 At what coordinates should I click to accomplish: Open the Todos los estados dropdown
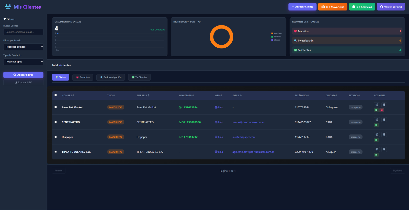[x=23, y=47]
